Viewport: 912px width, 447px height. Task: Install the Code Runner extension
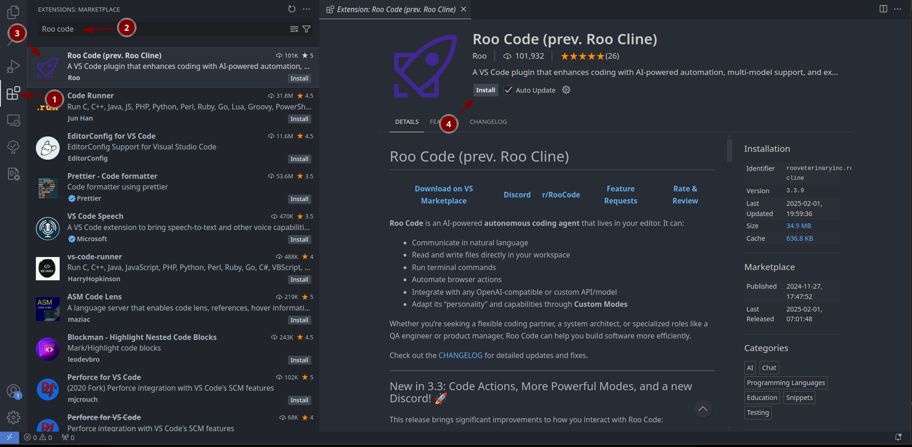pos(299,119)
